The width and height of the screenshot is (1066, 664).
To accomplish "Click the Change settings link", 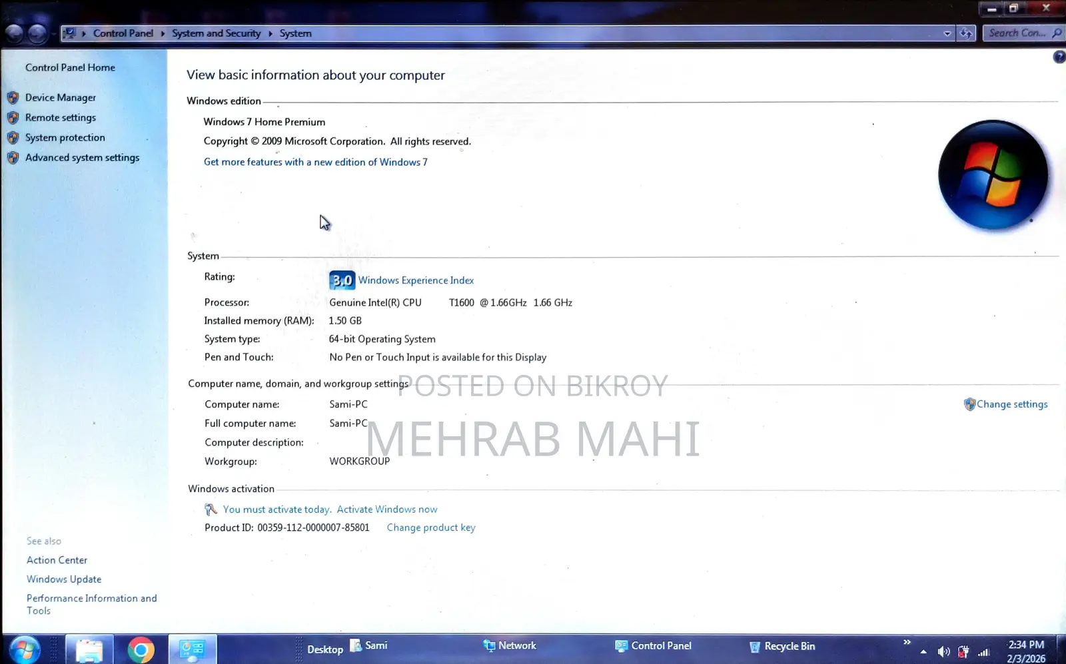I will (x=1012, y=404).
